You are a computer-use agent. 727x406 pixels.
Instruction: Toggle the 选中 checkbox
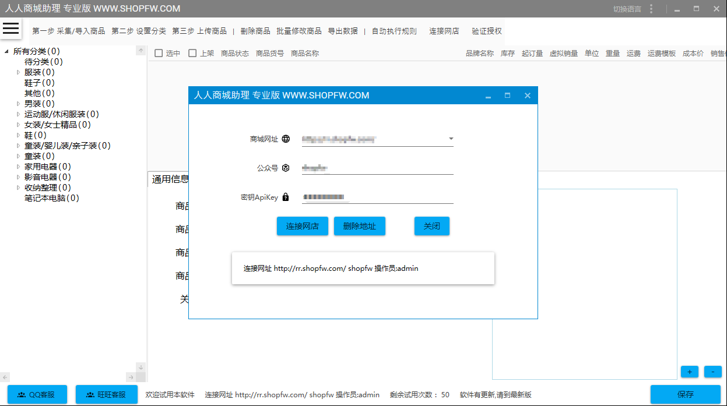click(x=159, y=54)
